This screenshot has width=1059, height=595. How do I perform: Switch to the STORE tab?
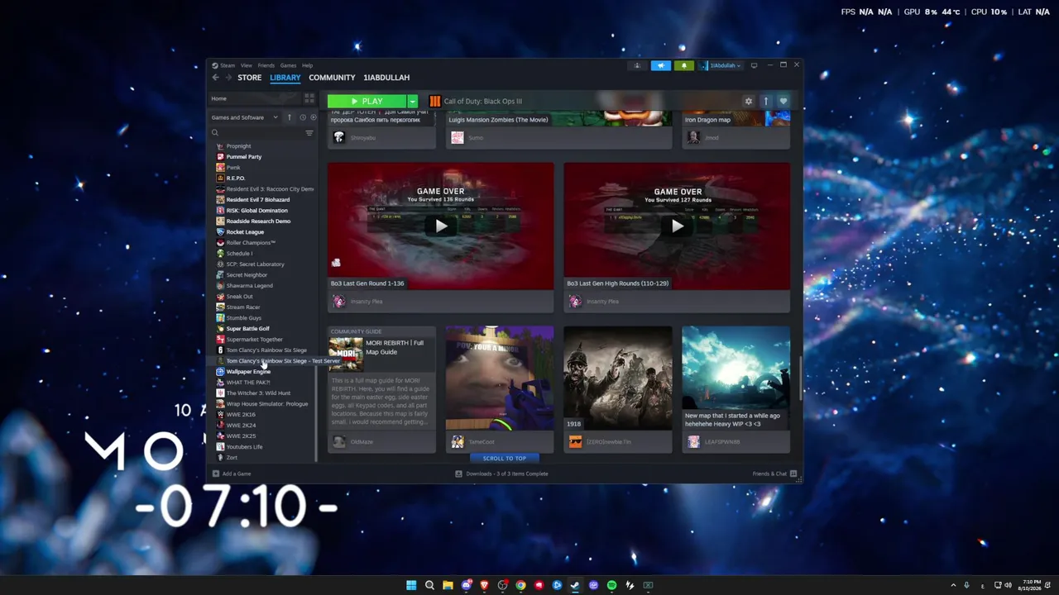point(250,78)
